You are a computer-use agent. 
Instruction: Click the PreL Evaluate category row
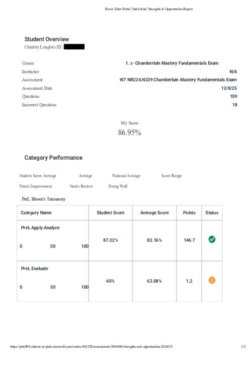point(119,281)
